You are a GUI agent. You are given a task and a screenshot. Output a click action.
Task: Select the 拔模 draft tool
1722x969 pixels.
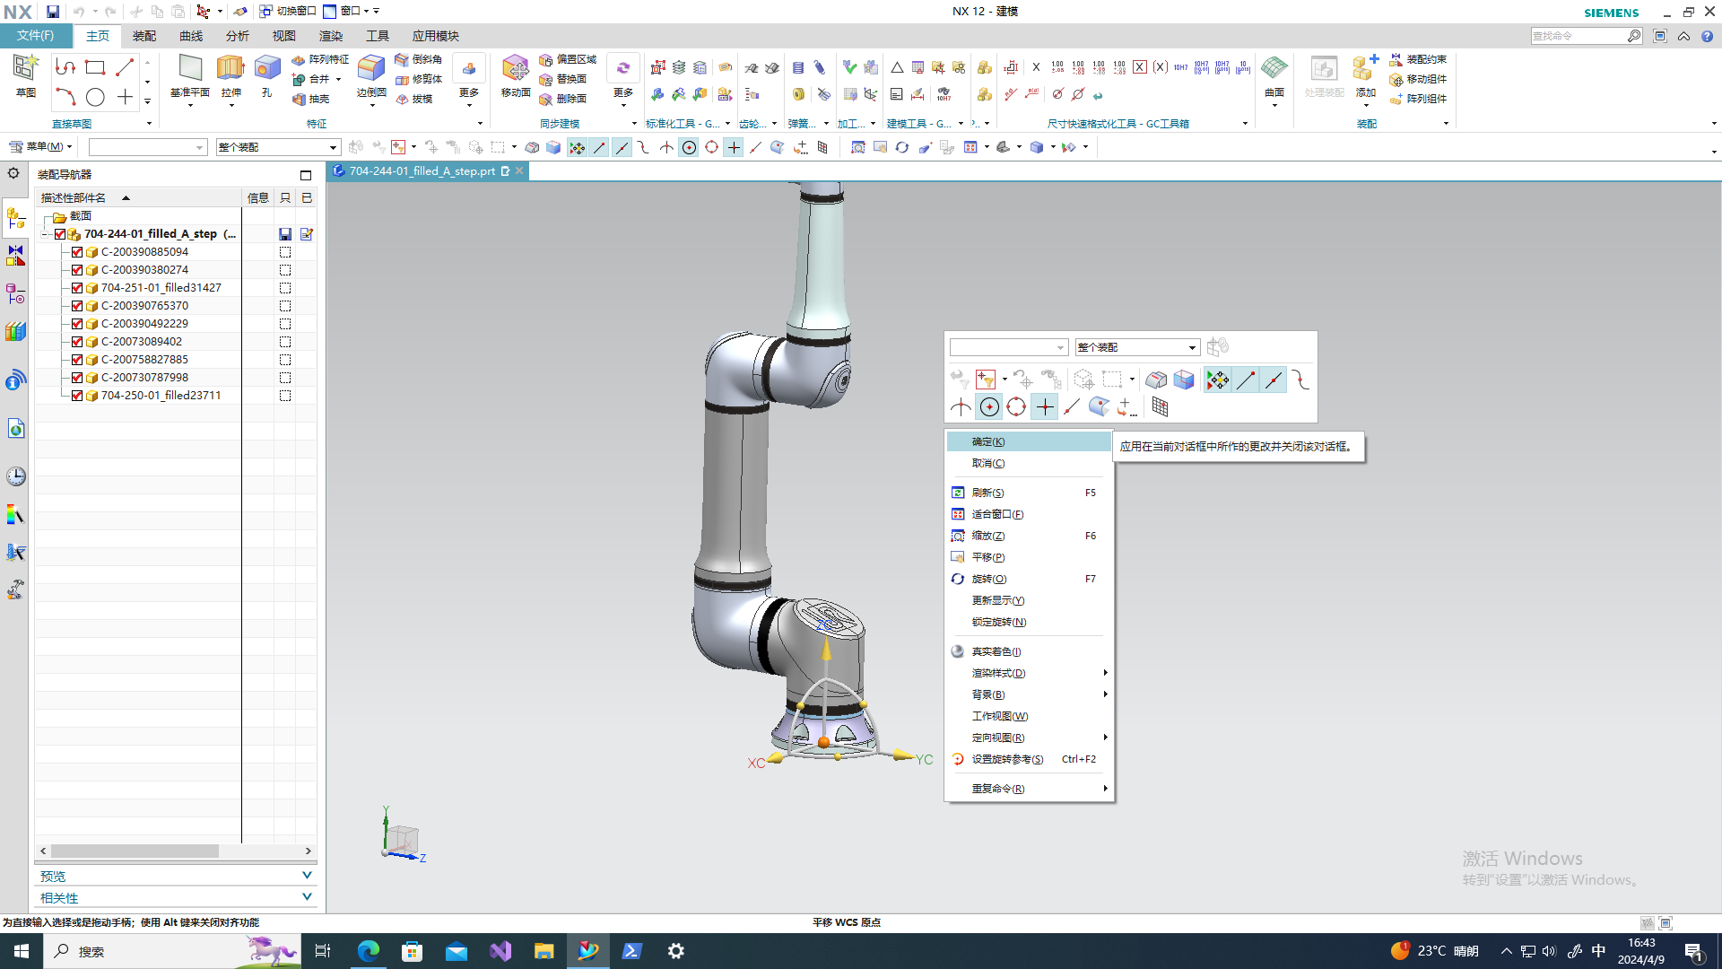click(x=414, y=99)
